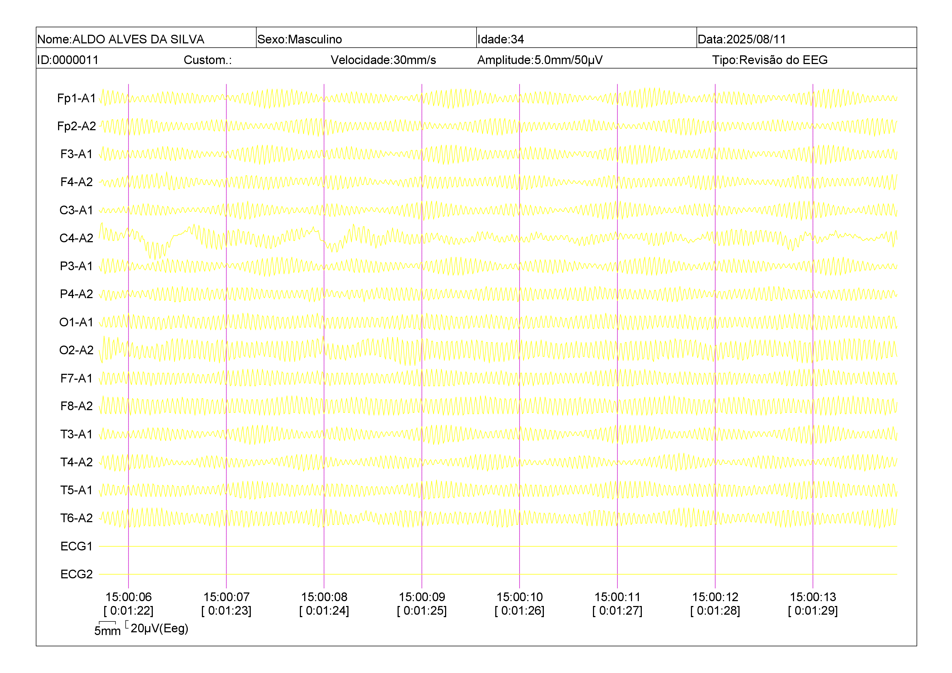Click the 15:00:10 time label
Viewport: 952px width, 673px height.
pyautogui.click(x=519, y=597)
